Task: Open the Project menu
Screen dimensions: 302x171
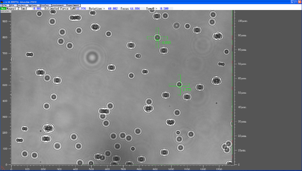Action: (x=21, y=5)
